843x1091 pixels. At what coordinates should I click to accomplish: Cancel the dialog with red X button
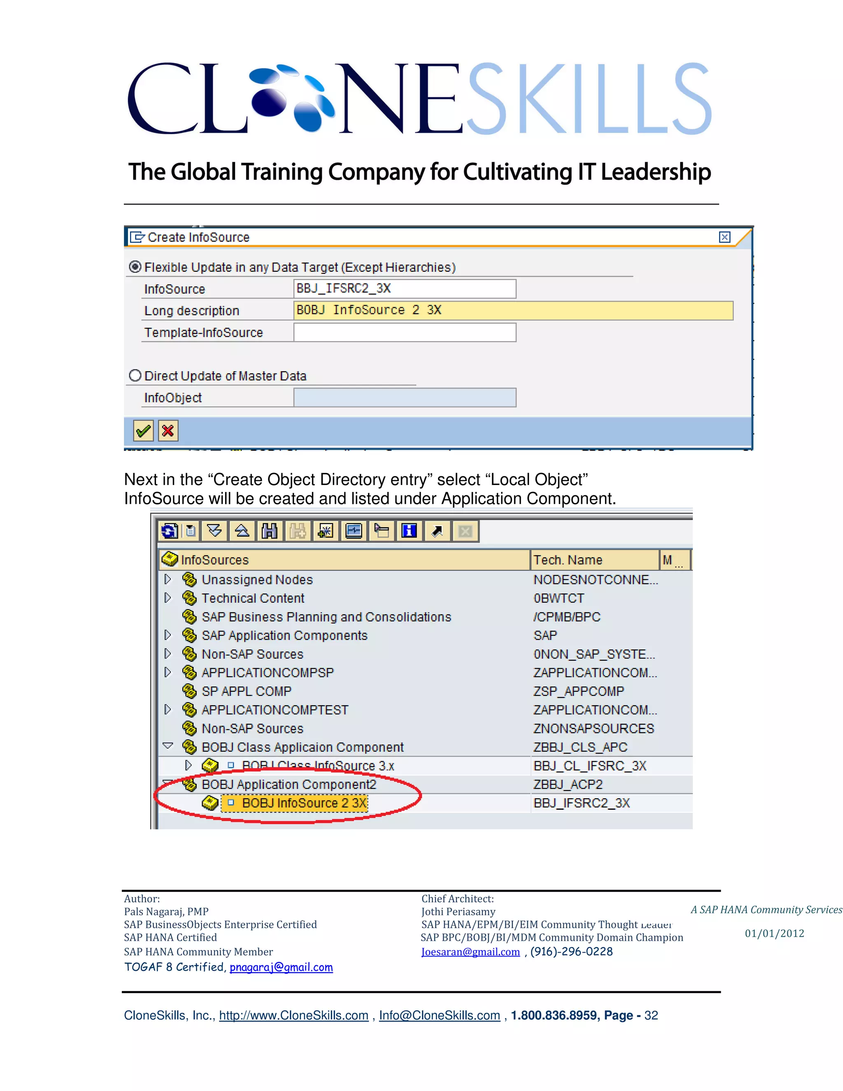coord(168,431)
